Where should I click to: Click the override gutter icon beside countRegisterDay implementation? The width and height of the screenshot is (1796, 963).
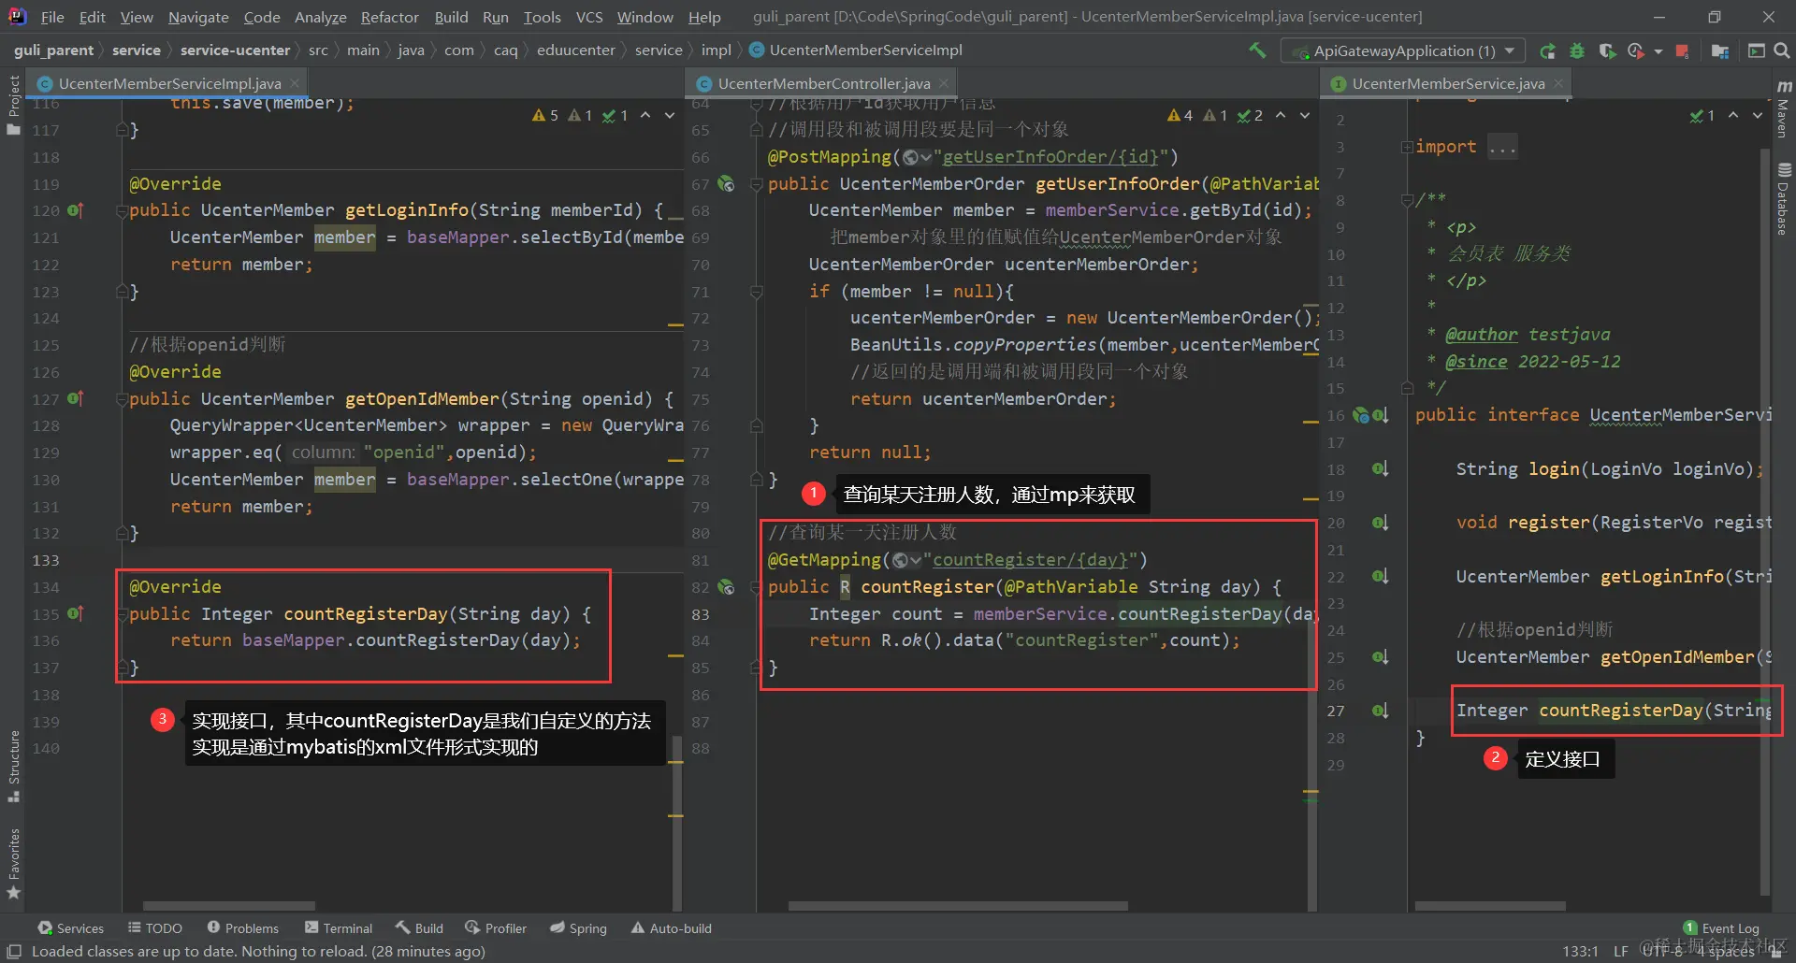click(x=76, y=613)
